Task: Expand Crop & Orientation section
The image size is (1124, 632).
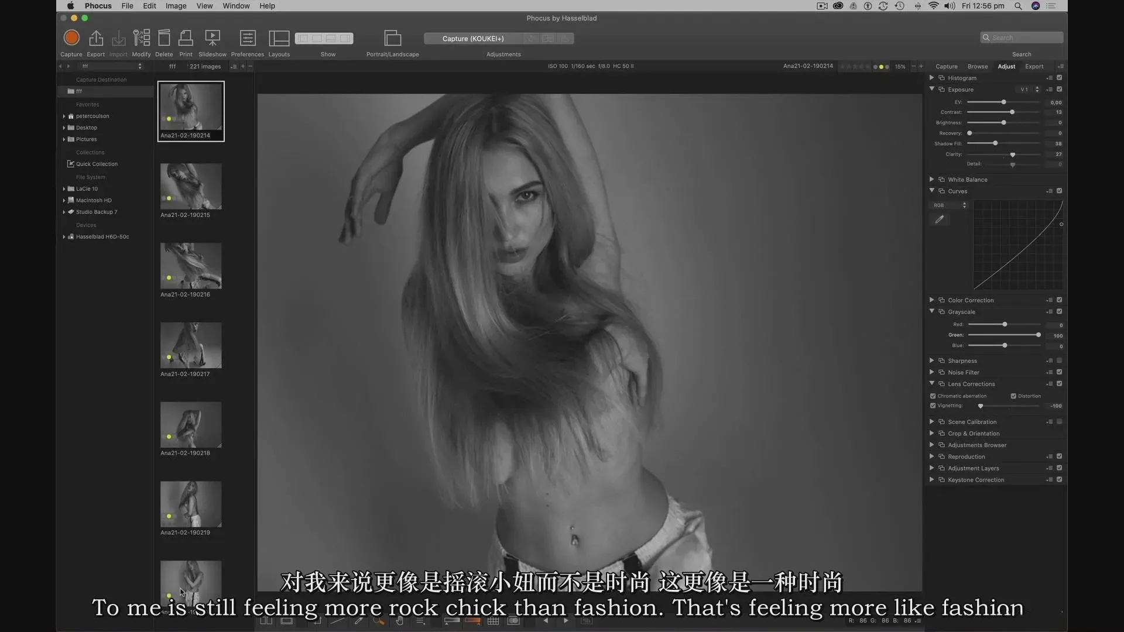Action: 931,434
